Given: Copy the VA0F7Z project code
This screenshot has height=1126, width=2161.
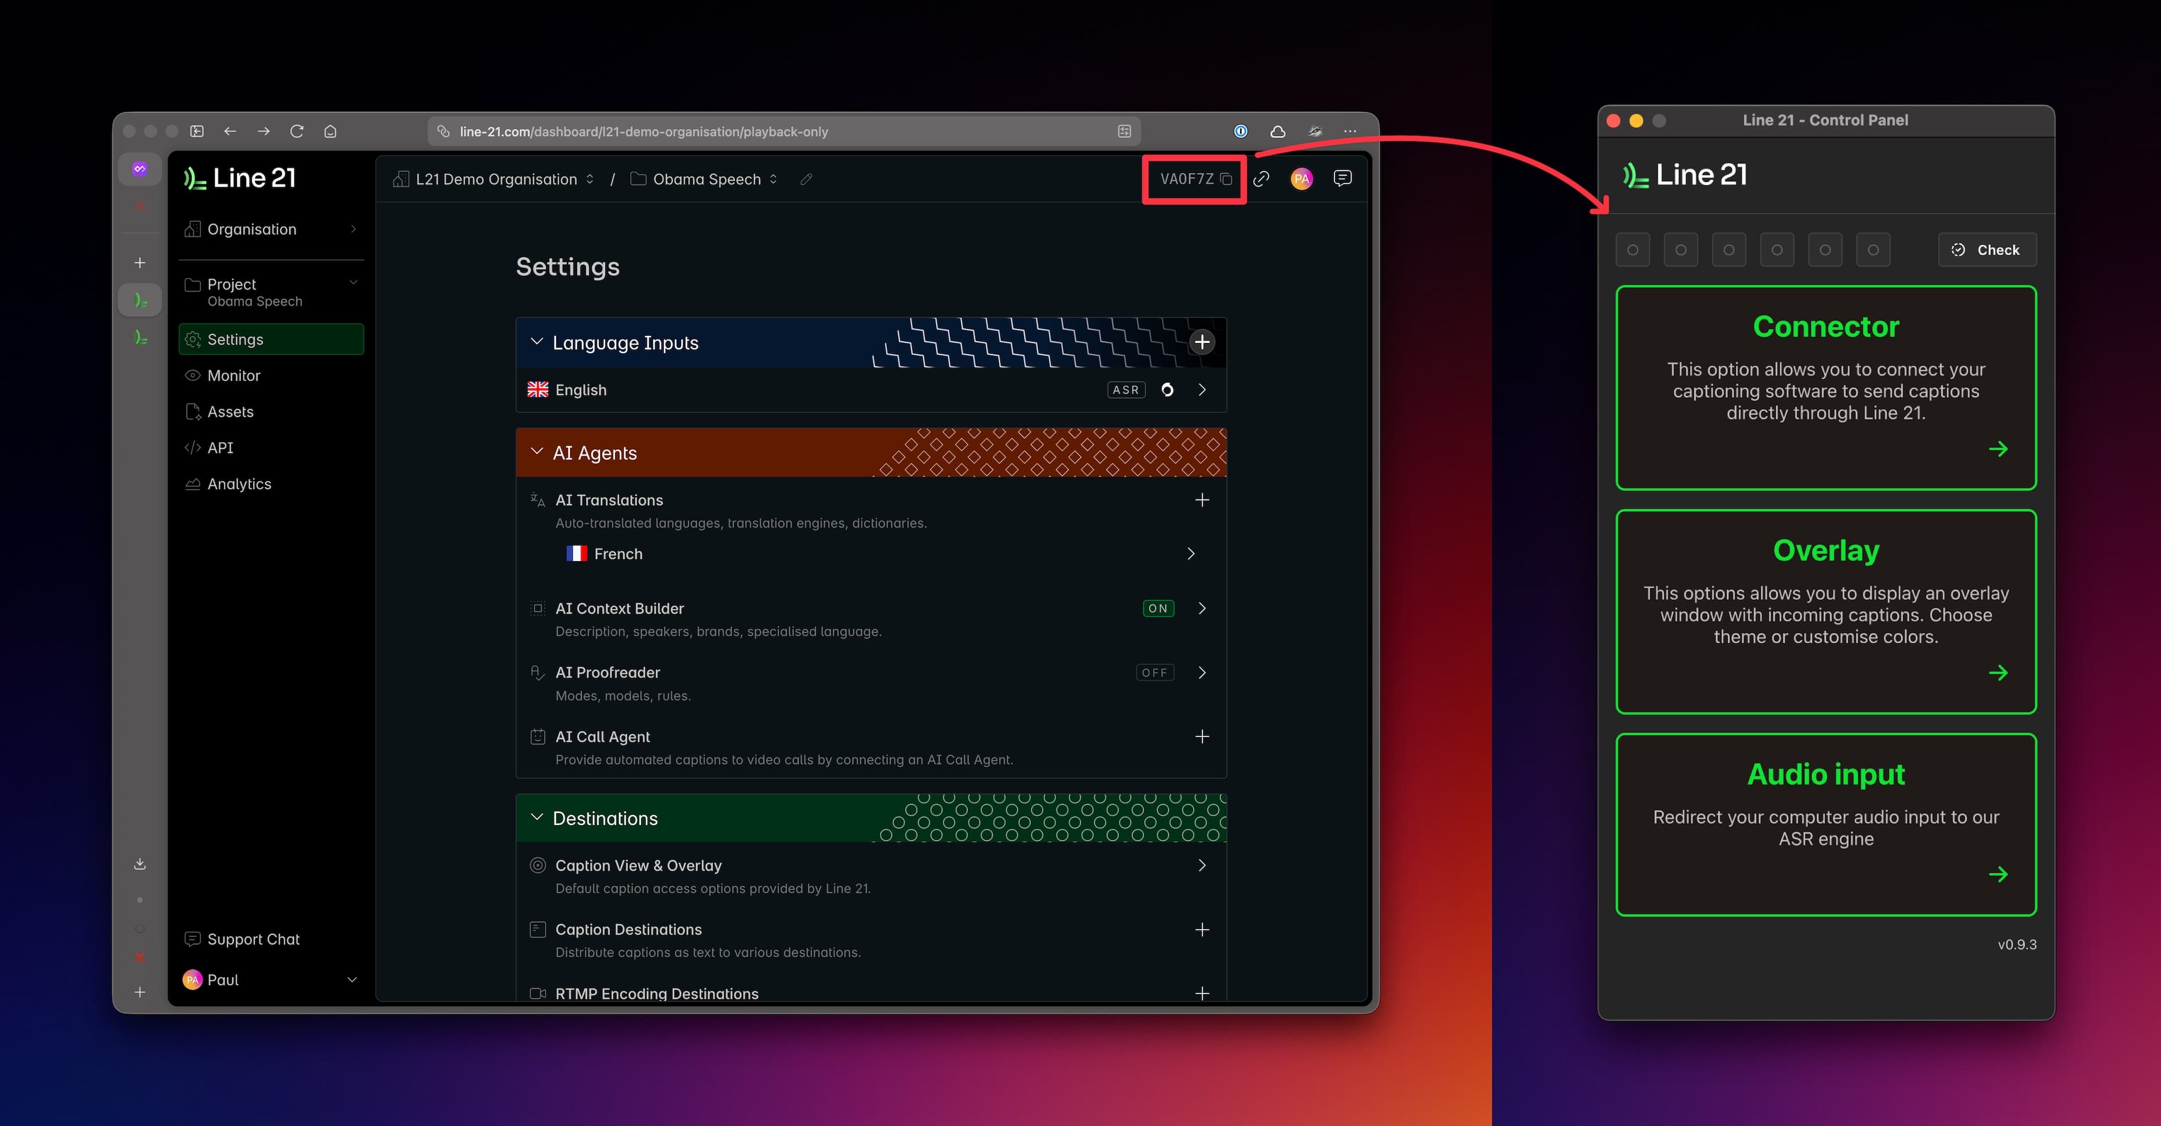Looking at the screenshot, I should click(x=1226, y=178).
